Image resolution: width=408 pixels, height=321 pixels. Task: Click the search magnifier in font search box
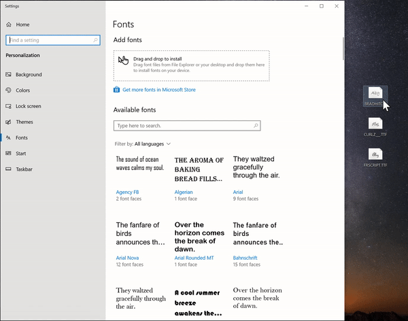tap(255, 126)
